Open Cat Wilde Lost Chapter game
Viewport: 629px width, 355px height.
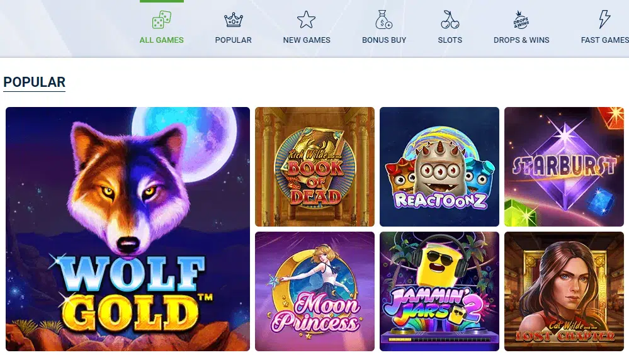click(x=564, y=291)
